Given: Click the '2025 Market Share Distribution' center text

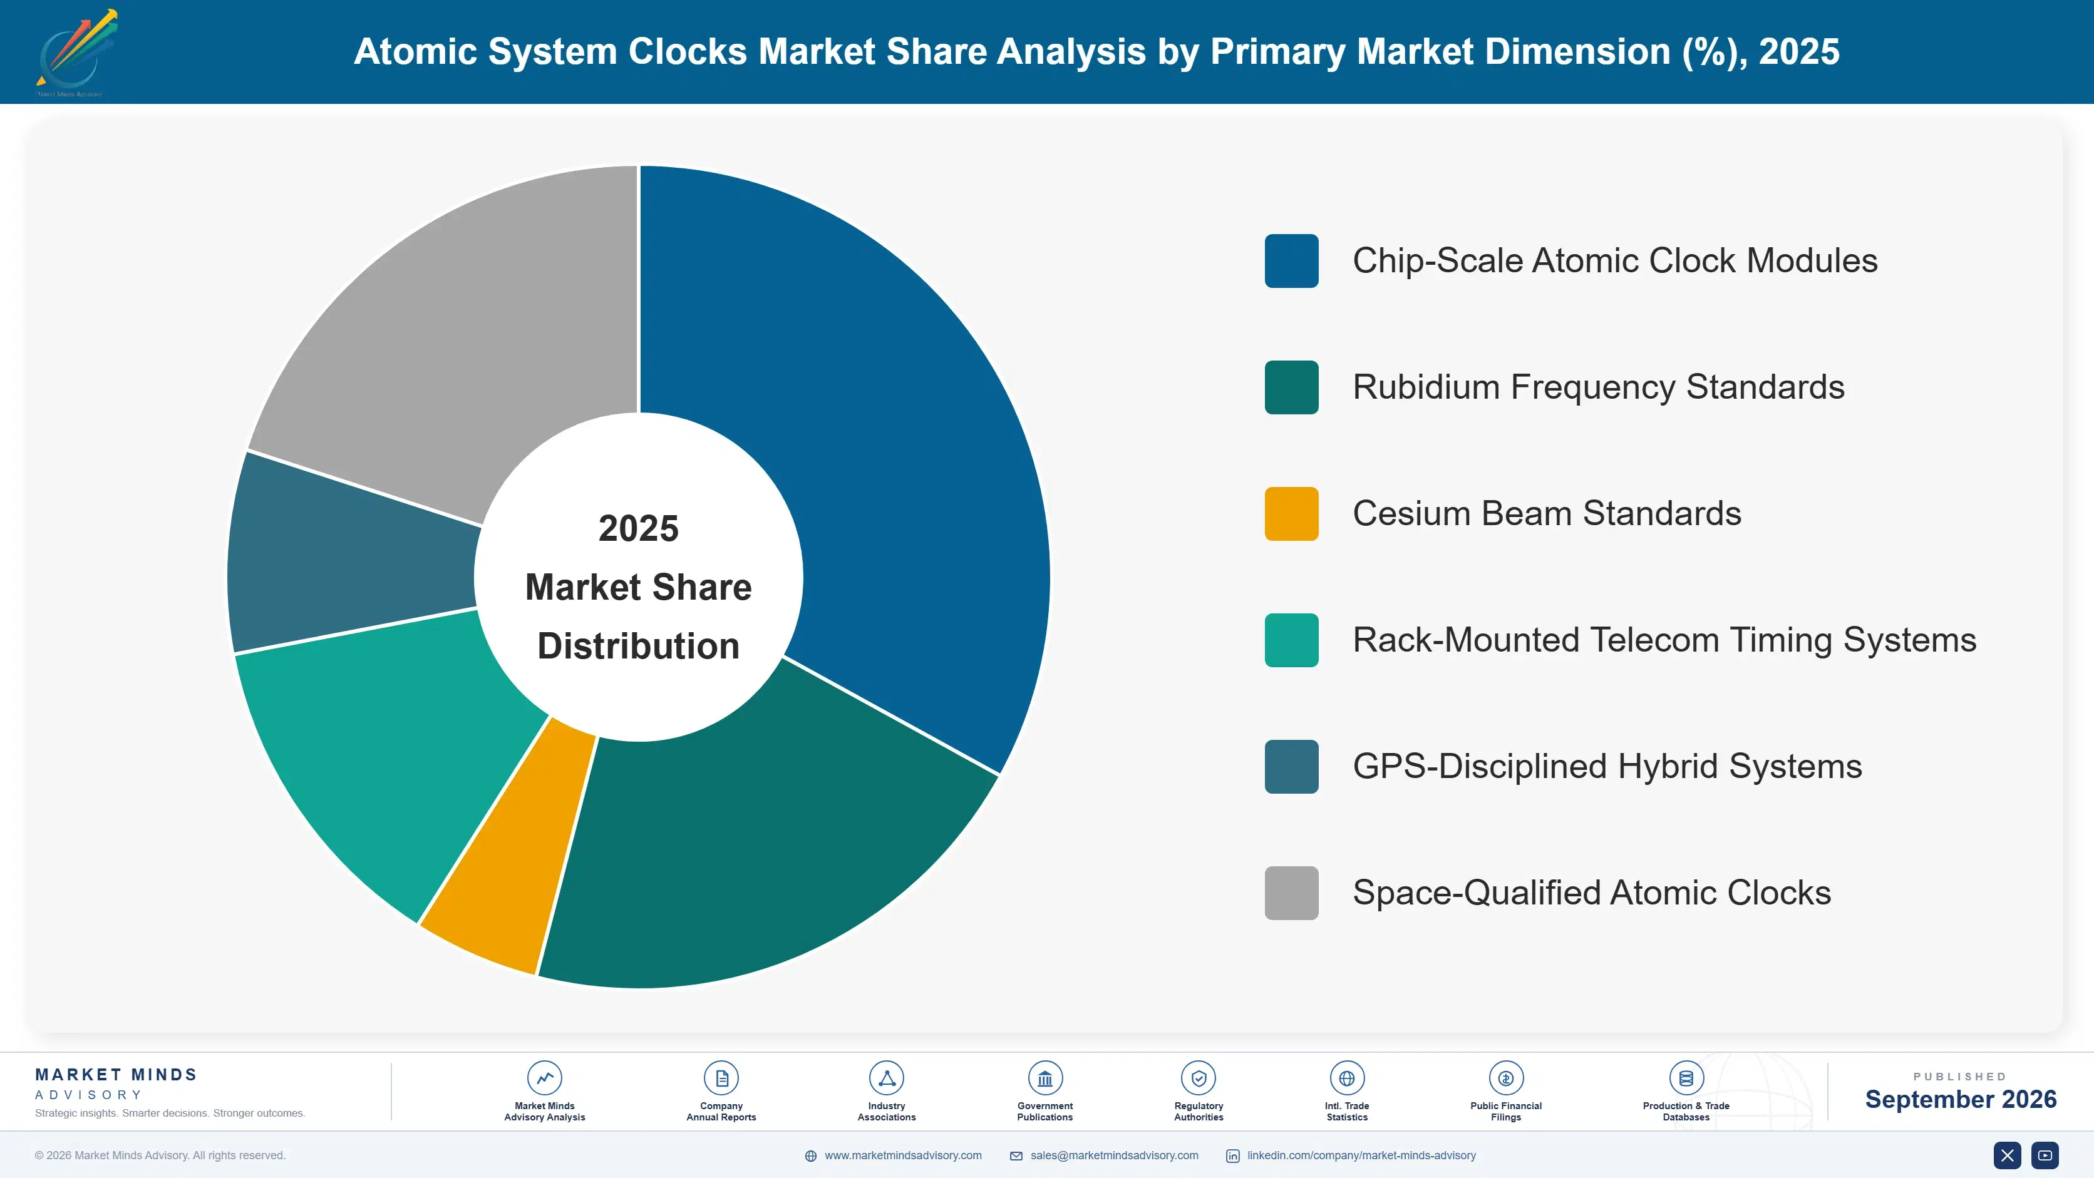Looking at the screenshot, I should (x=638, y=587).
